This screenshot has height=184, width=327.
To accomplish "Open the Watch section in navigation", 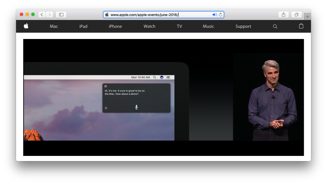I will [149, 26].
